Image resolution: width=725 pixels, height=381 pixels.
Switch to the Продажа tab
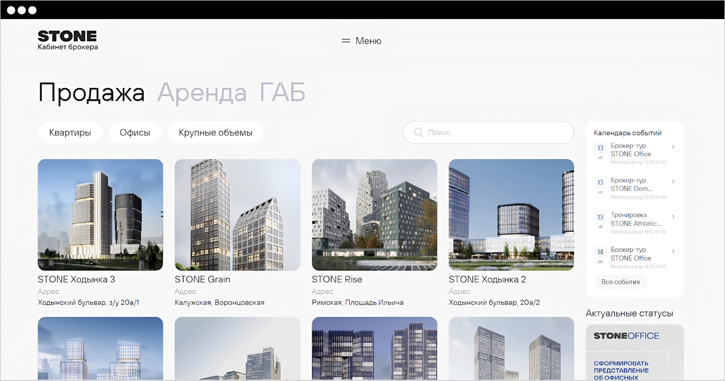(x=91, y=93)
